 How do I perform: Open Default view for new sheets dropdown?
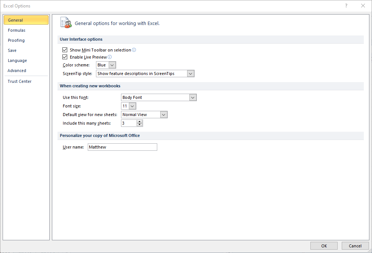click(164, 115)
